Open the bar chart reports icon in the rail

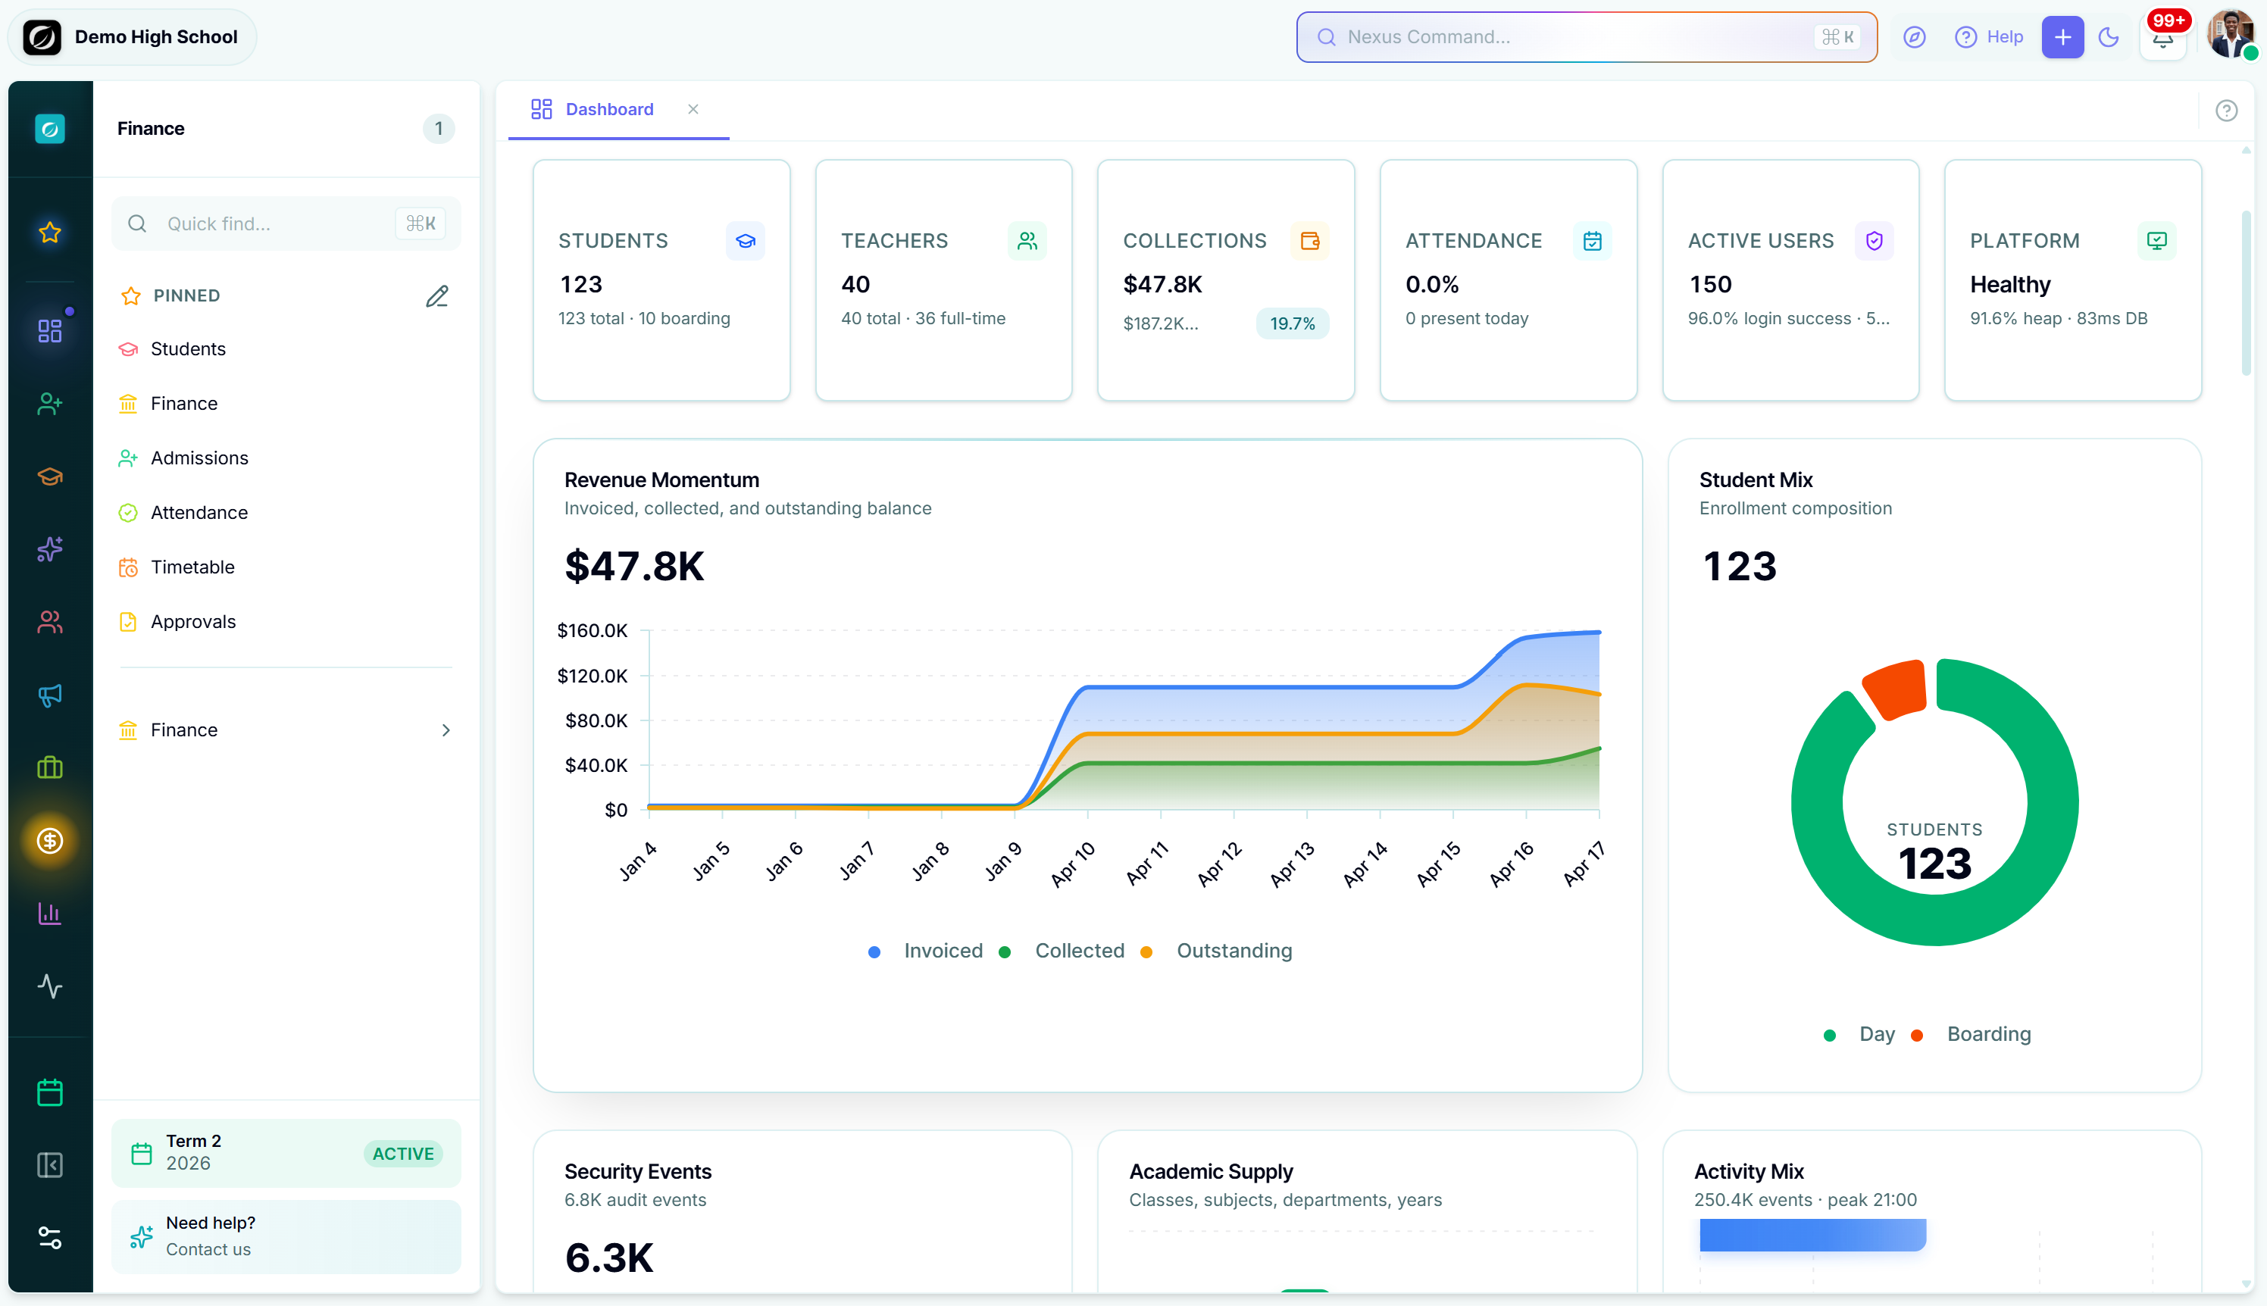(50, 913)
